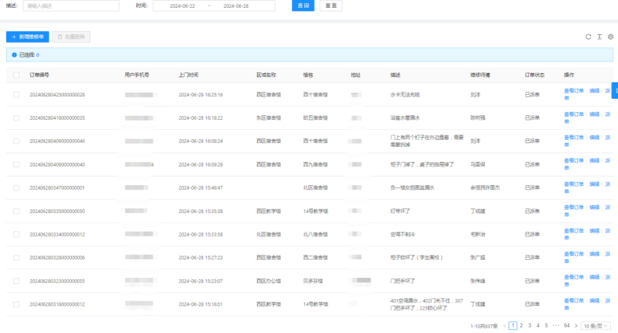Open the end date picker 2024-06-28
Image resolution: width=618 pixels, height=333 pixels.
coord(236,5)
